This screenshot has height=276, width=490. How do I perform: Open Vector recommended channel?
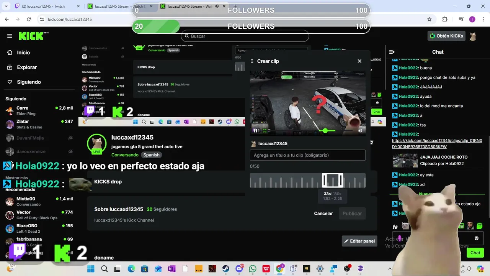click(x=39, y=215)
